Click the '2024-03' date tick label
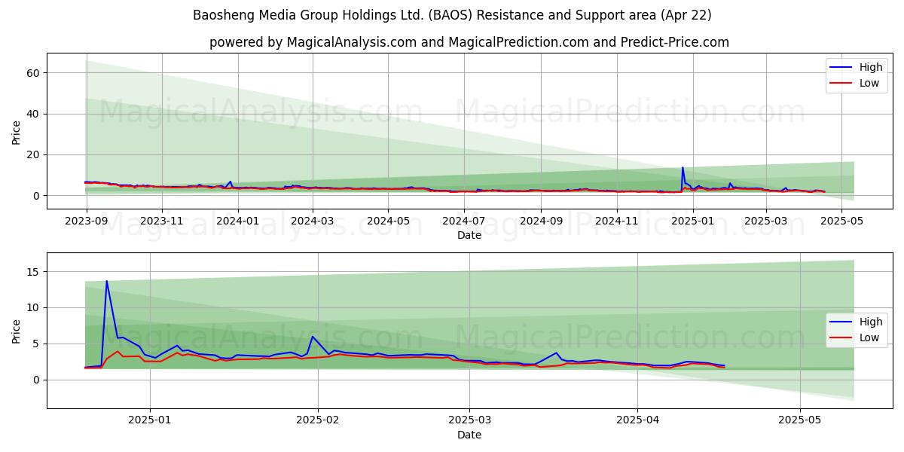The image size is (904, 452). [x=312, y=221]
